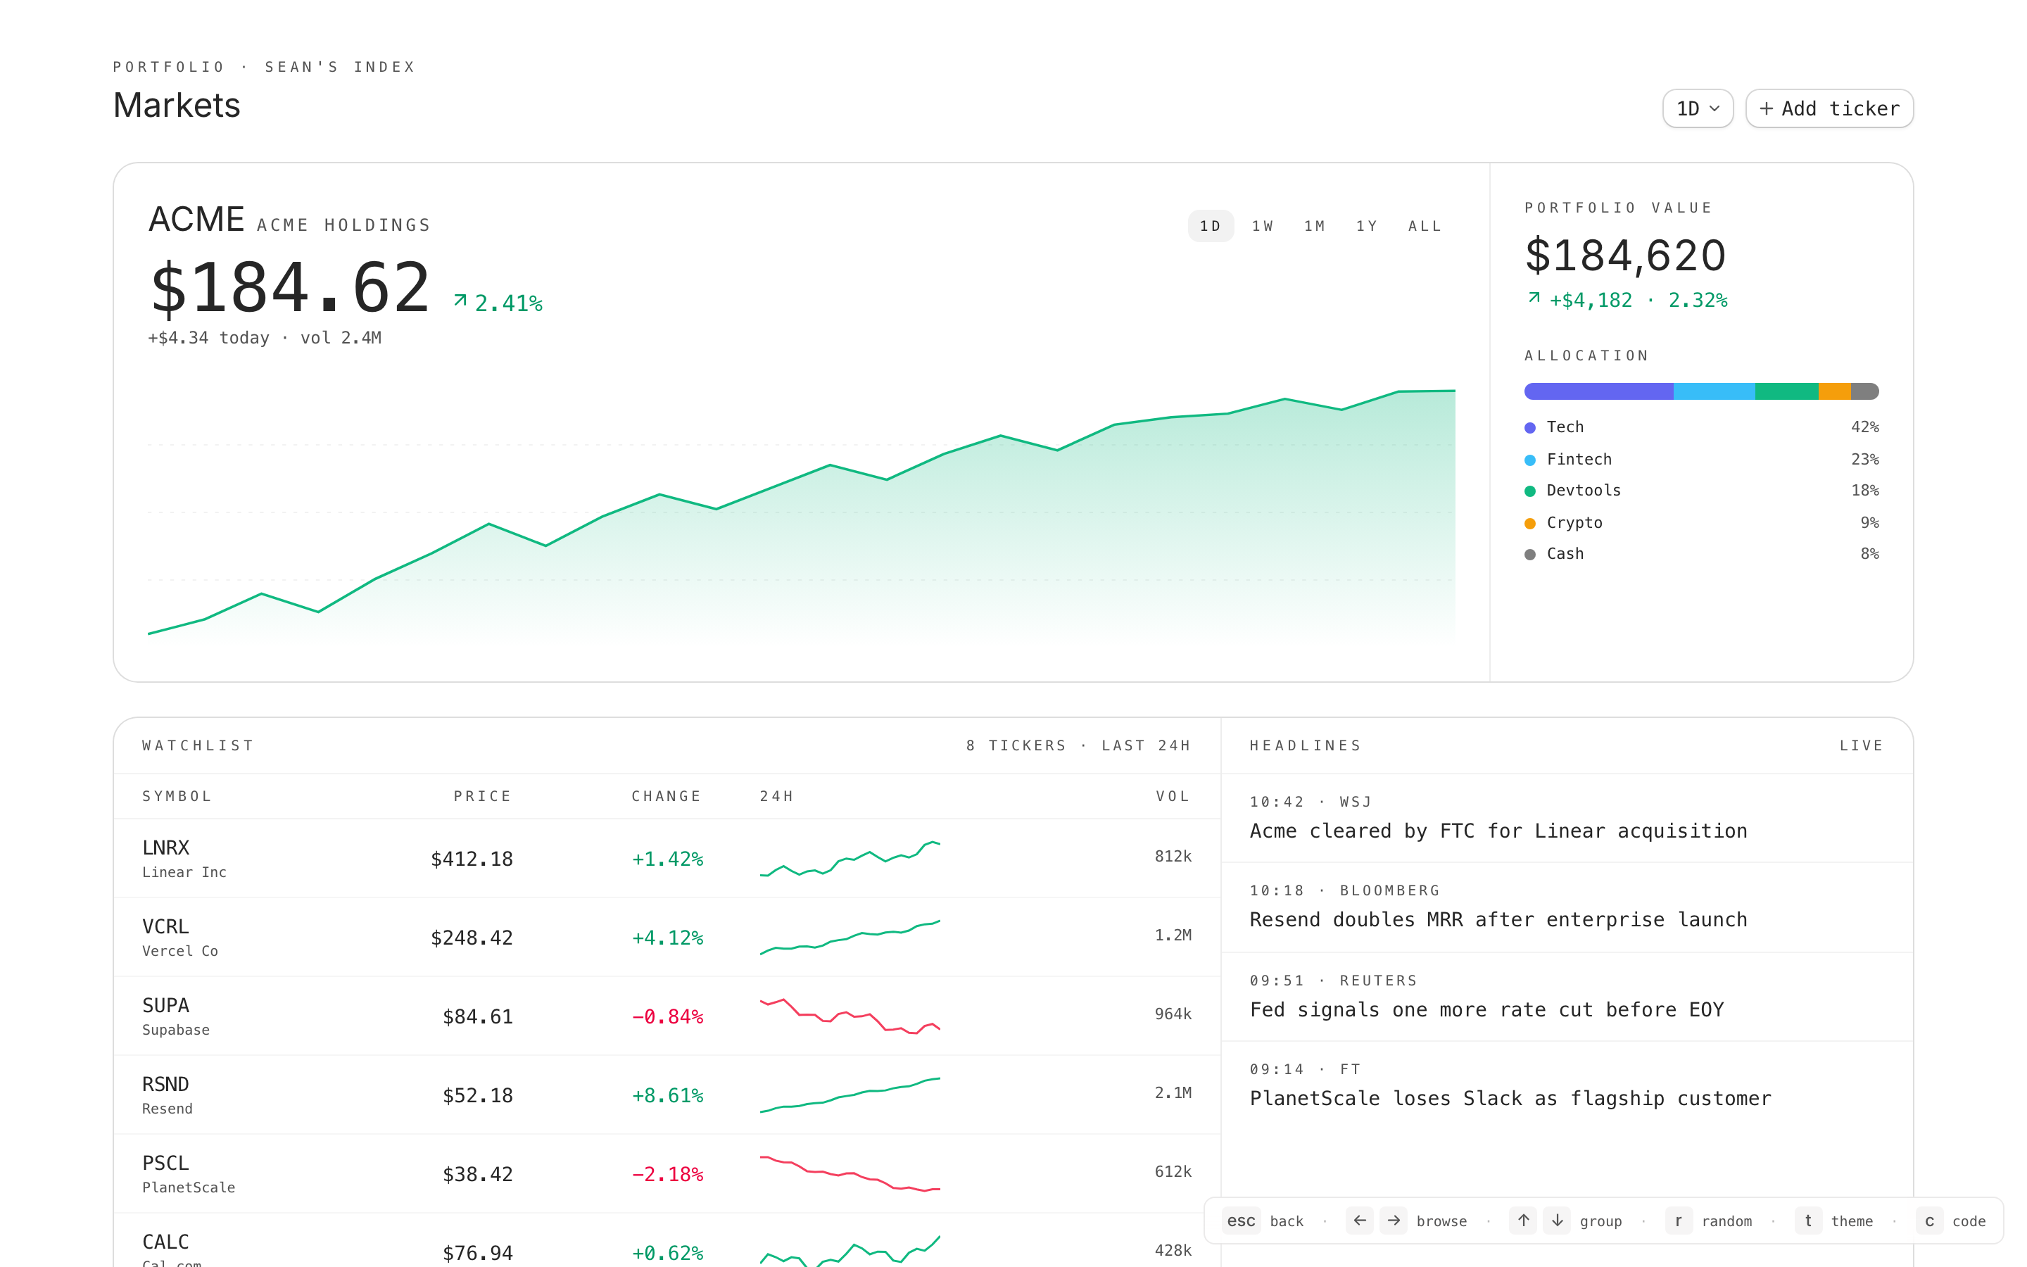Click the r random key

pyautogui.click(x=1678, y=1221)
